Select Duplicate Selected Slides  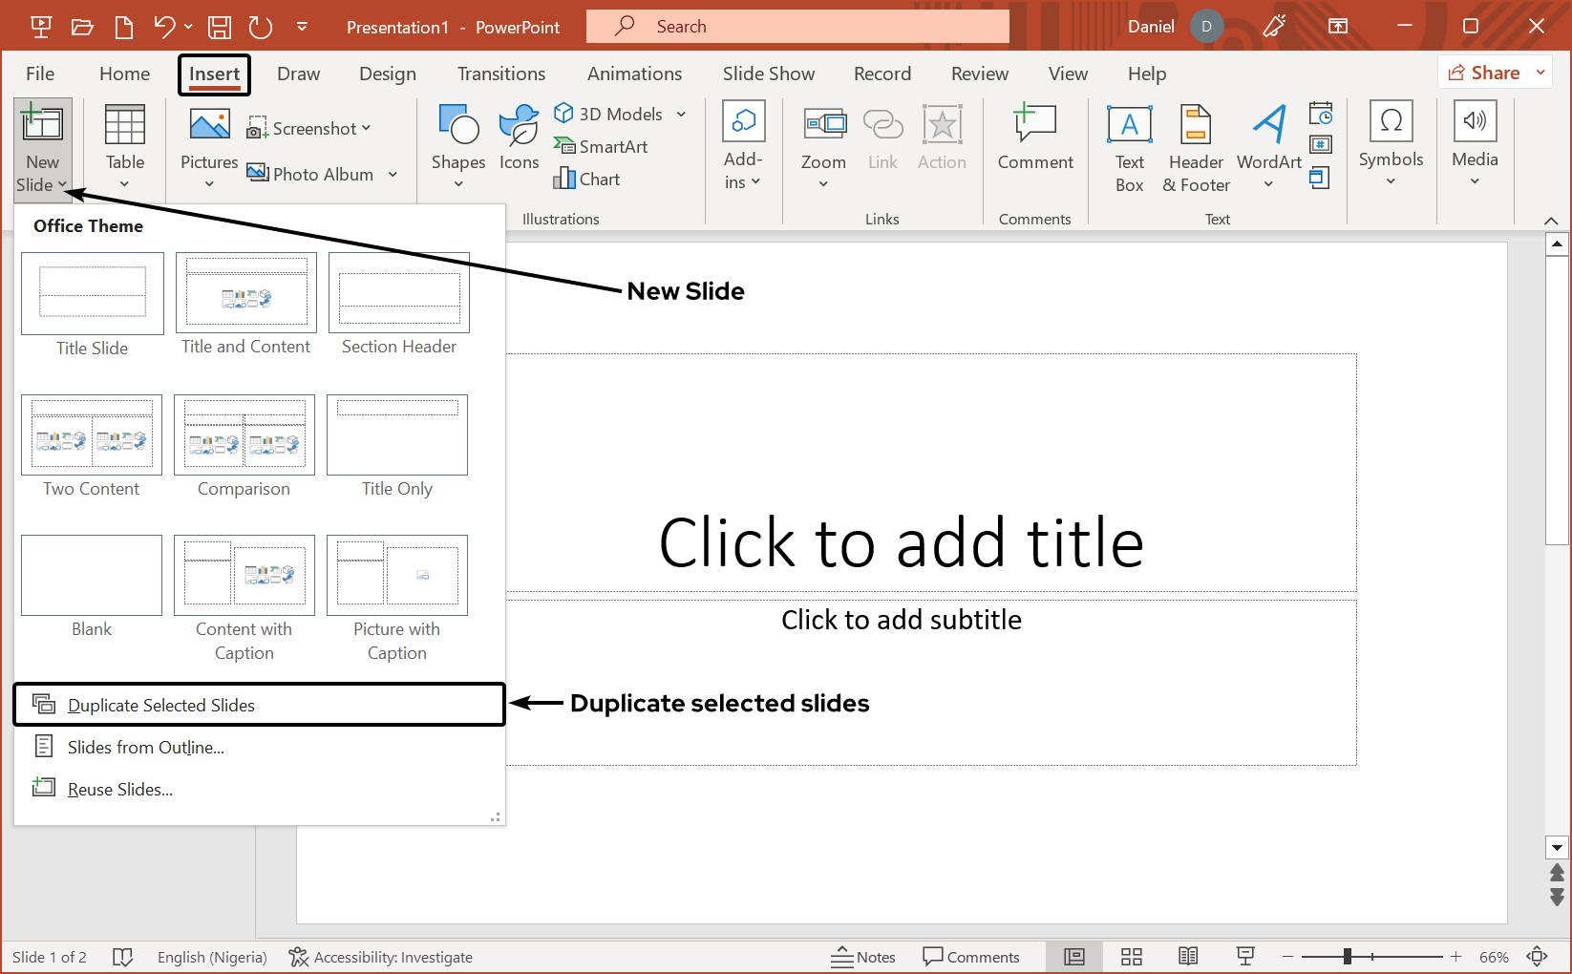click(160, 705)
